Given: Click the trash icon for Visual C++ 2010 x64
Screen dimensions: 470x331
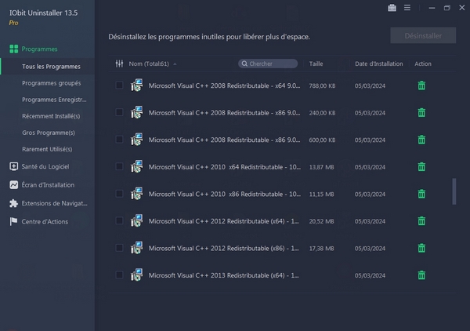Looking at the screenshot, I should tap(421, 167).
